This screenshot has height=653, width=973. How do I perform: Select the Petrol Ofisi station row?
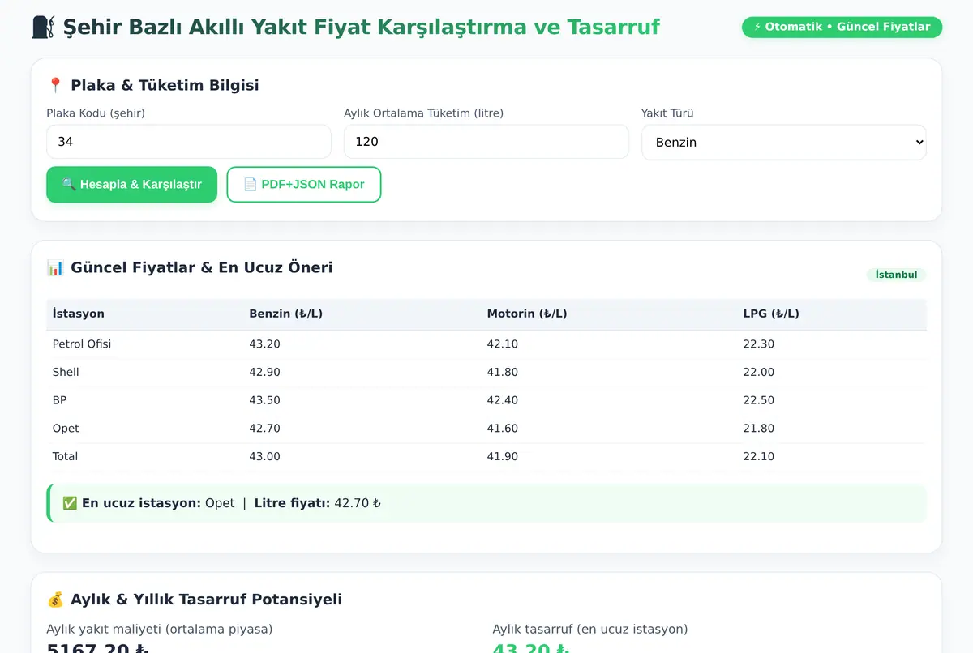(x=486, y=344)
